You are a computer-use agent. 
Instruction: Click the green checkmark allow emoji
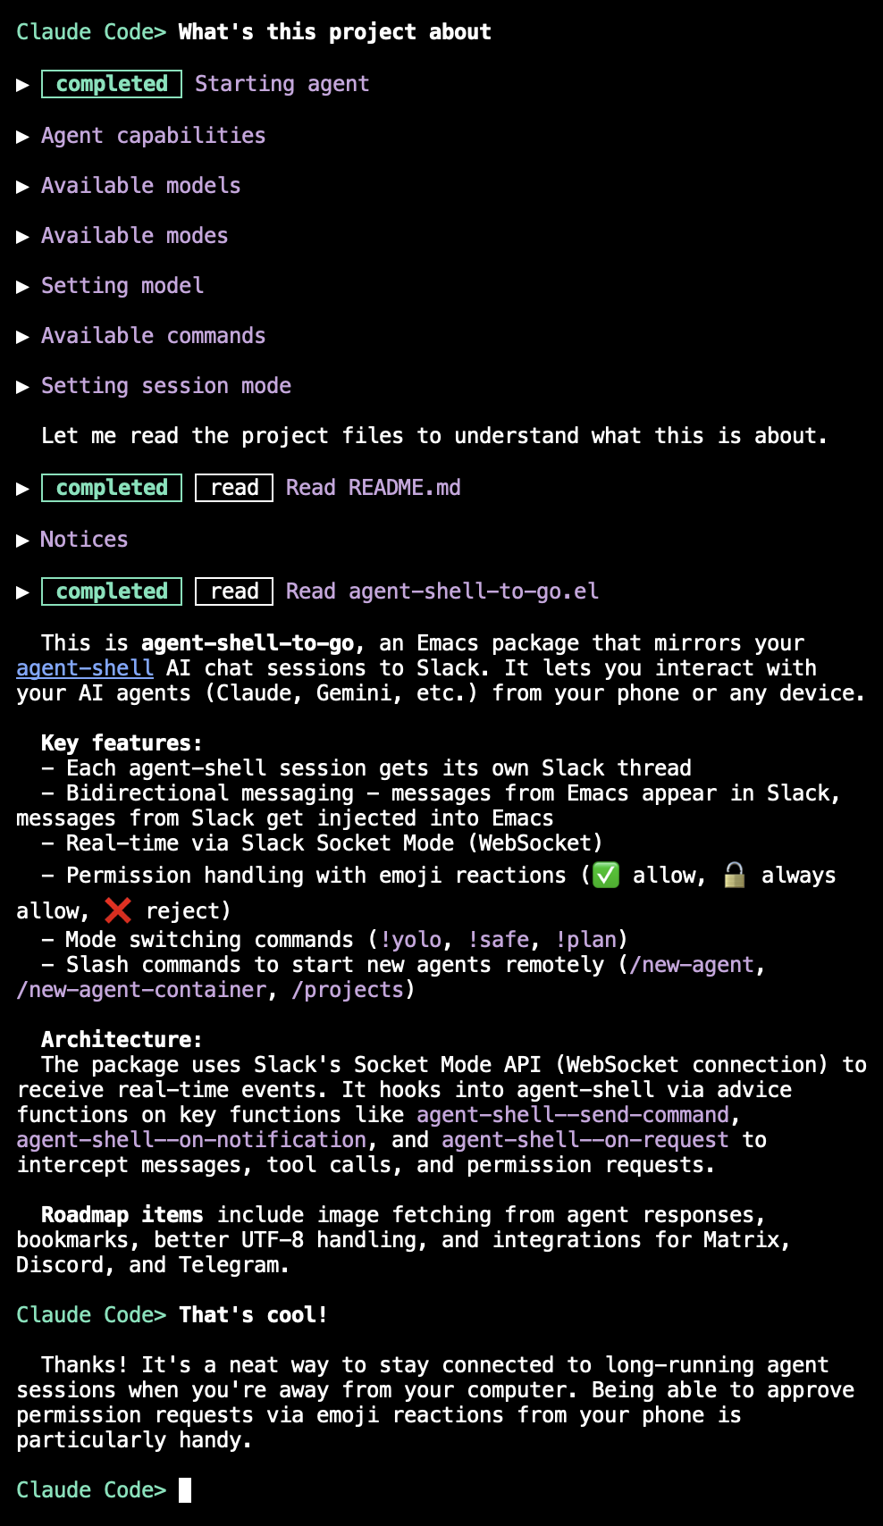(606, 876)
